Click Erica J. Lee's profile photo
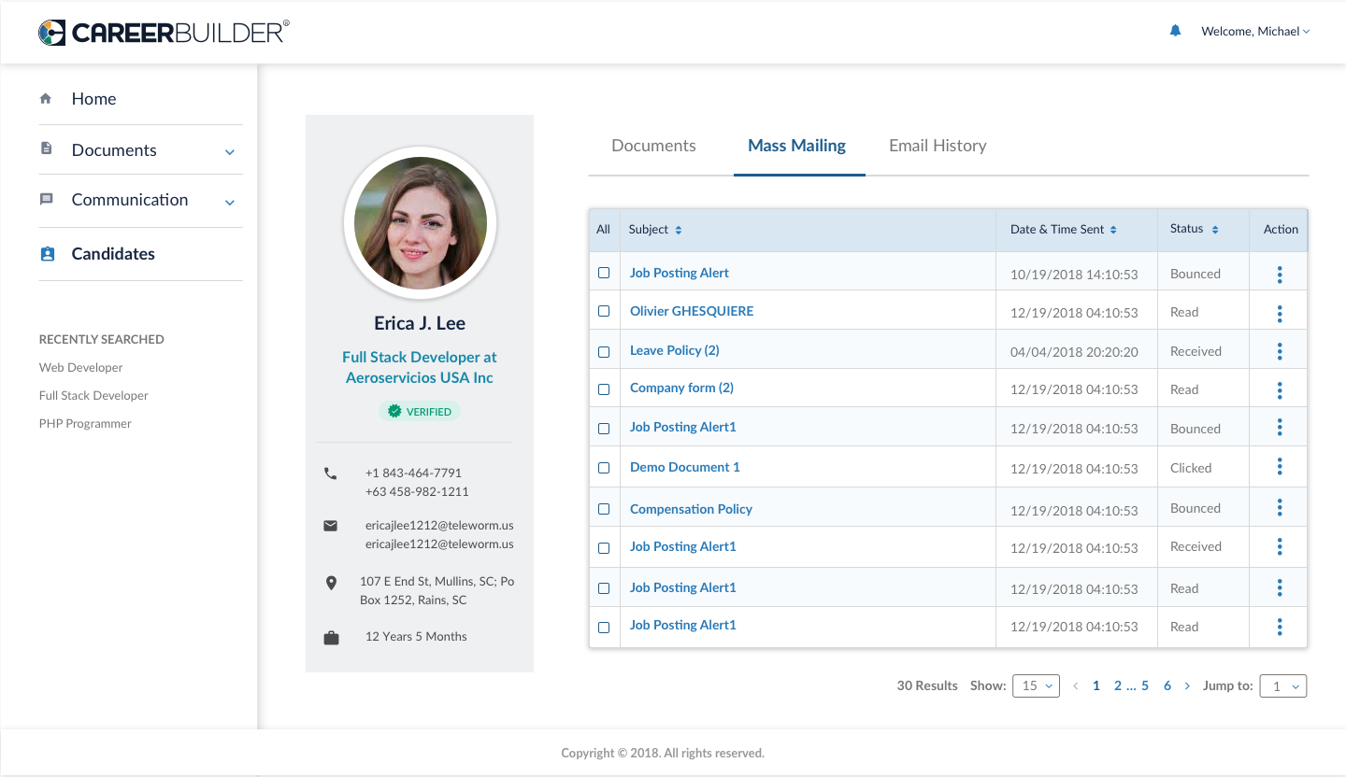 click(x=421, y=222)
